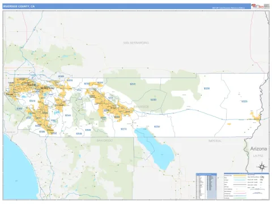Click the green line legend swatch

(x=240, y=198)
